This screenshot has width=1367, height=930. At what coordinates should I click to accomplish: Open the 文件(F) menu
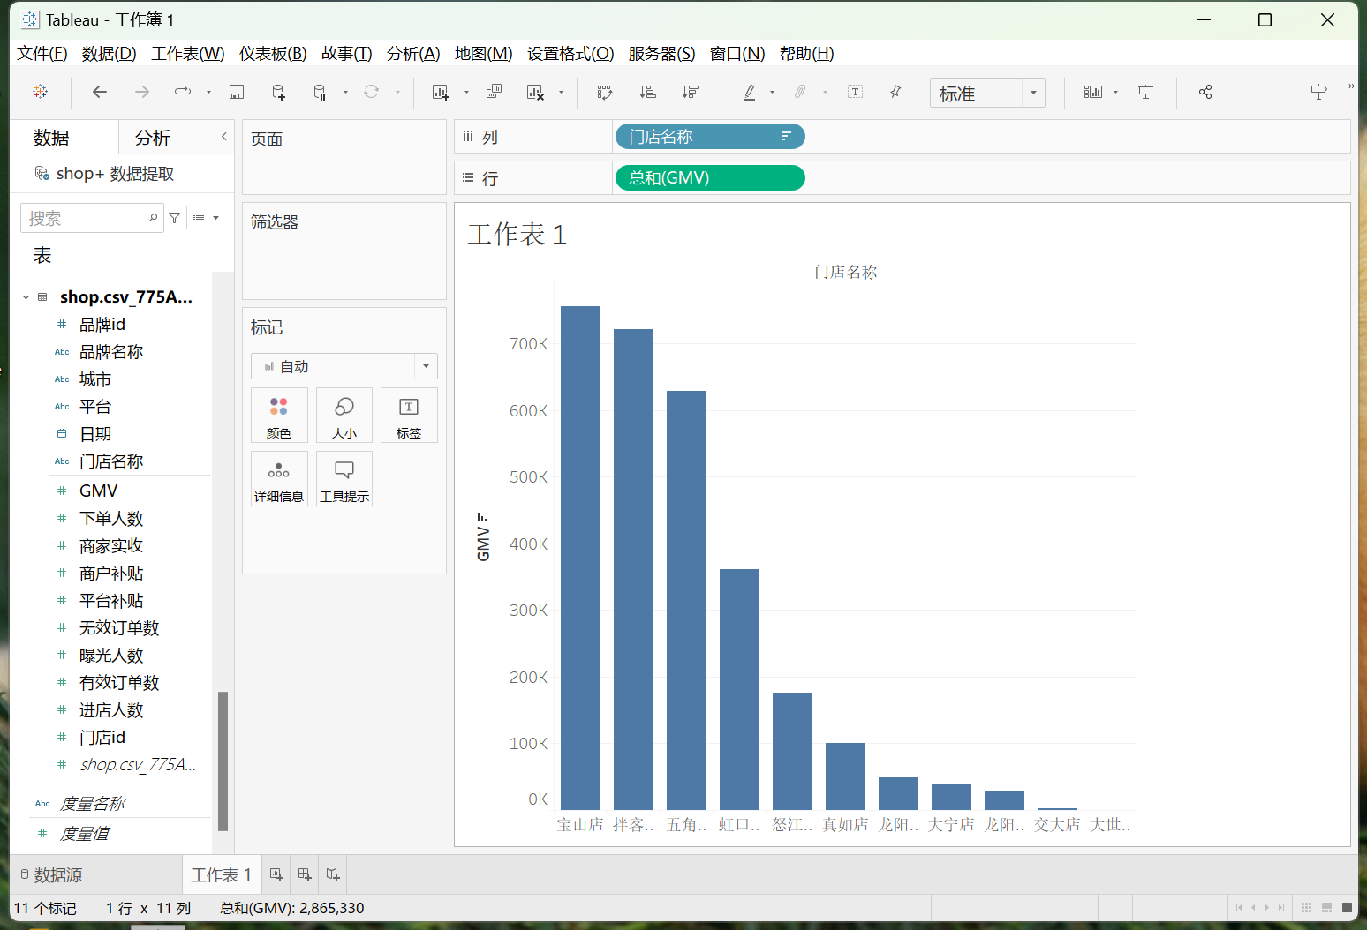[x=42, y=54]
